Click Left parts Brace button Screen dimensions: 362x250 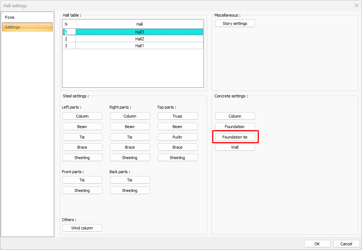coord(82,147)
